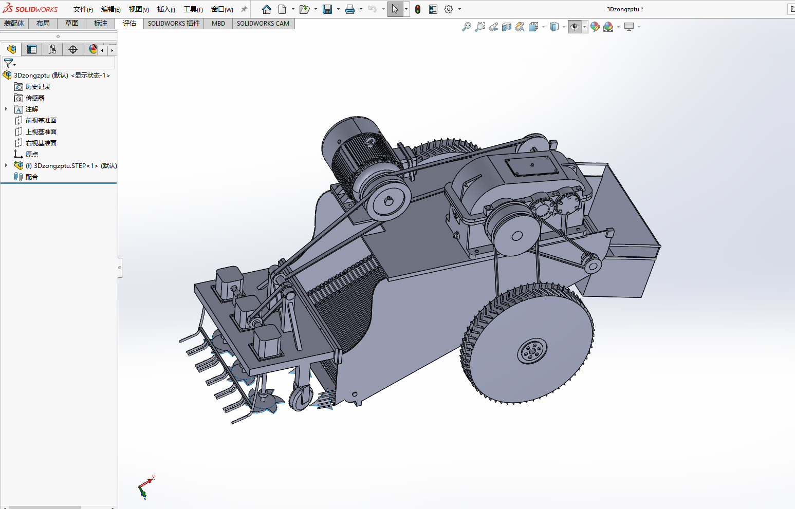Select 上视基准面 plane in tree

[x=41, y=131]
